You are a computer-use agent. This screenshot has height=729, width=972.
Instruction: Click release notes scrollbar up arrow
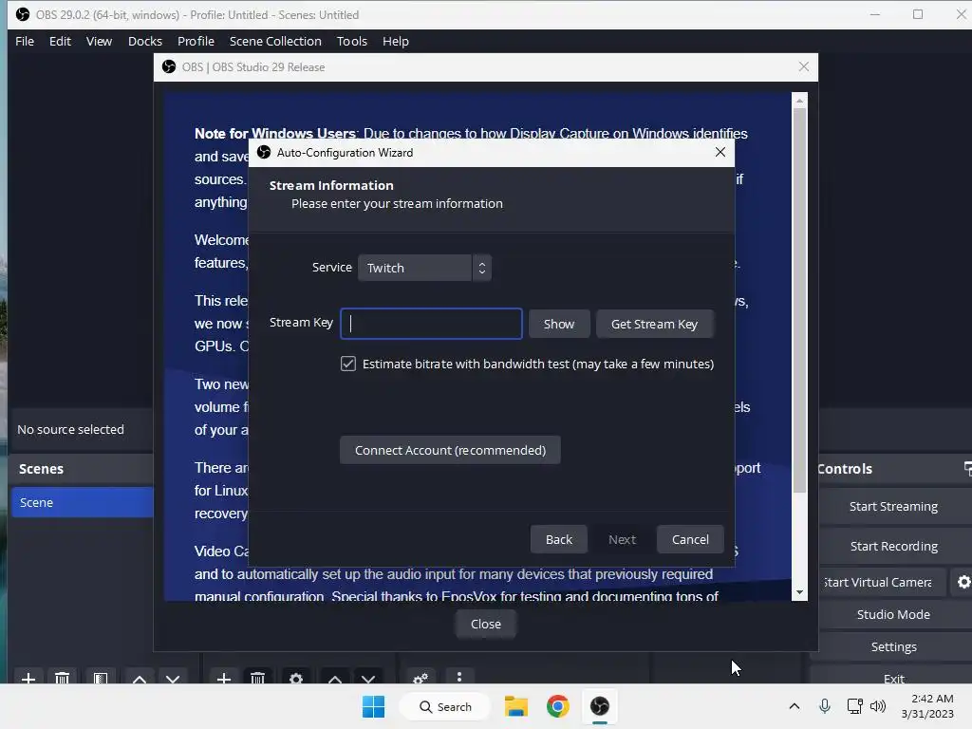pyautogui.click(x=799, y=101)
